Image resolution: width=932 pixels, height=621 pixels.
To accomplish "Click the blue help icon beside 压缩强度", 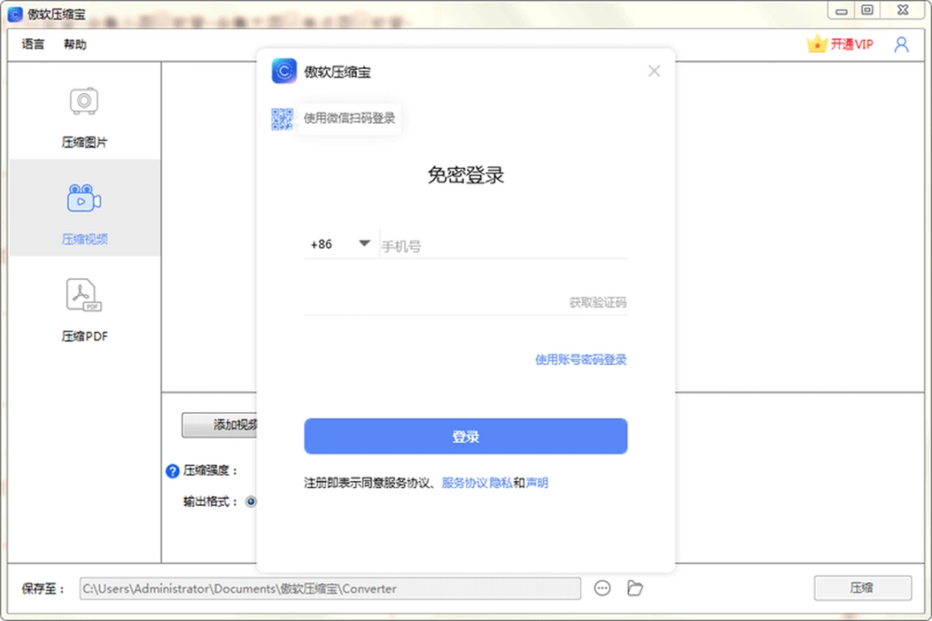I will 173,471.
